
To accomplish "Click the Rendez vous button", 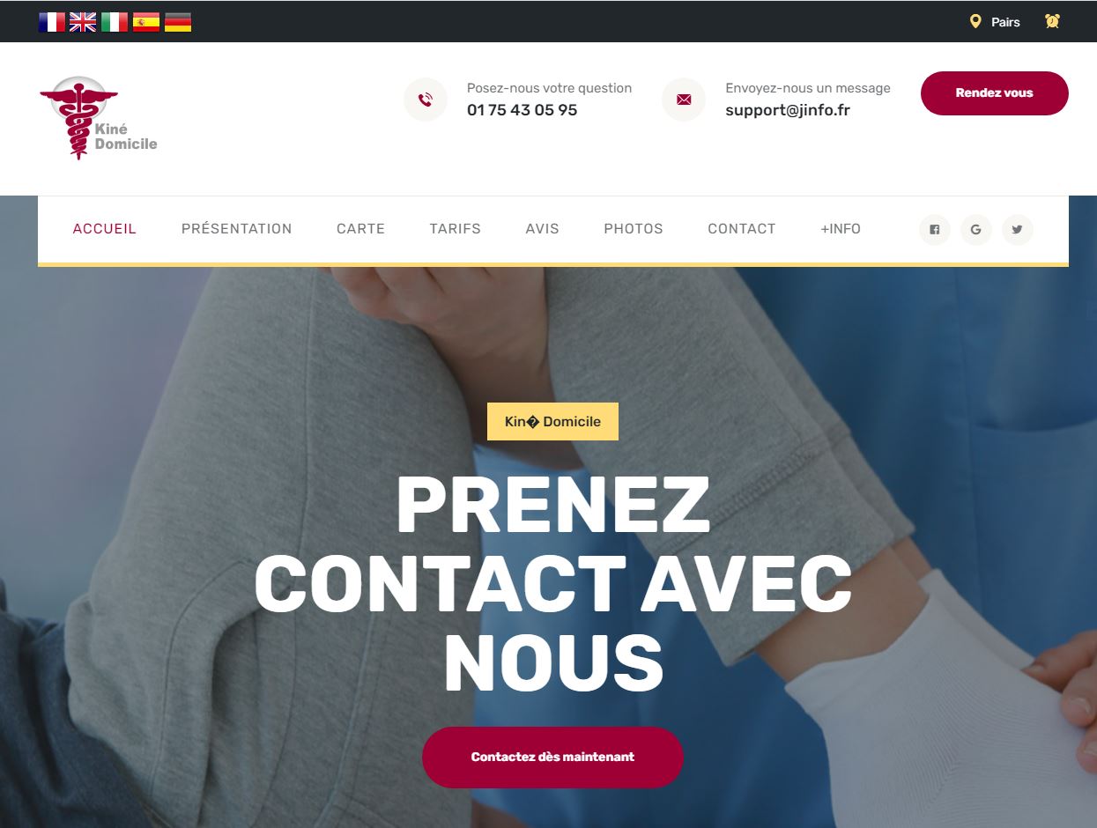I will point(995,93).
